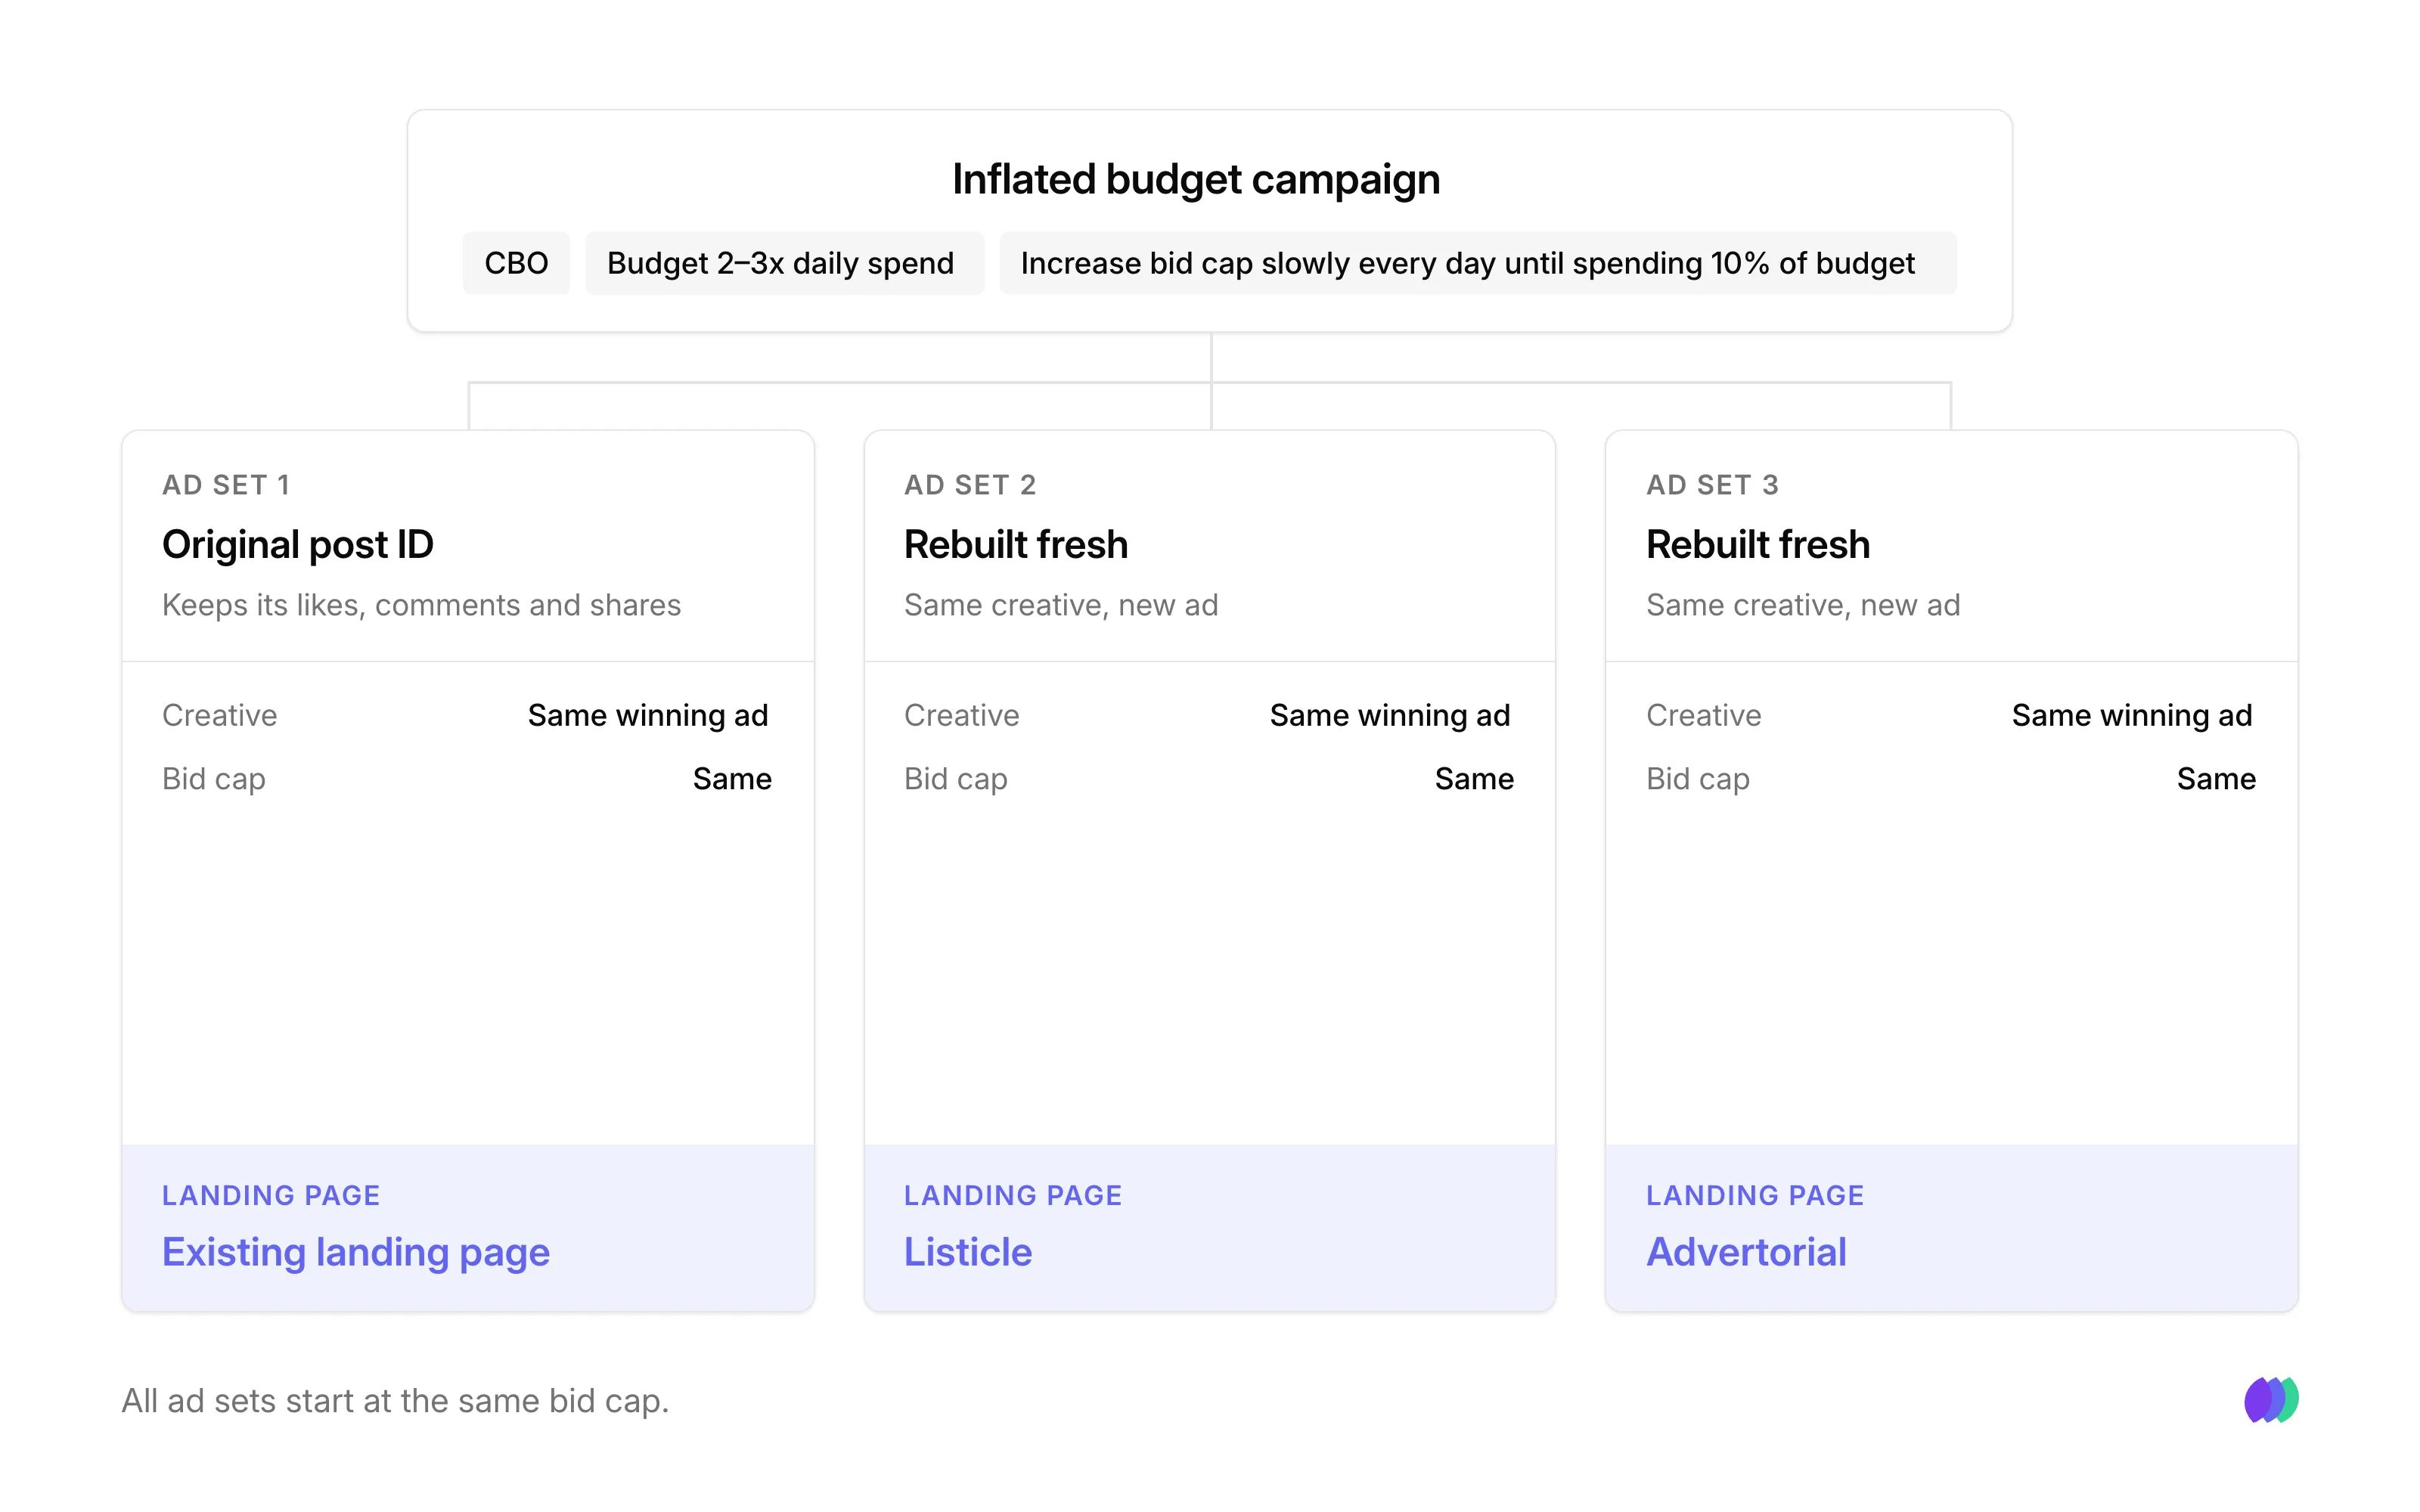The image size is (2420, 1512).
Task: Click 'LANDING PAGE' label in Ad Set 2
Action: 1013,1195
